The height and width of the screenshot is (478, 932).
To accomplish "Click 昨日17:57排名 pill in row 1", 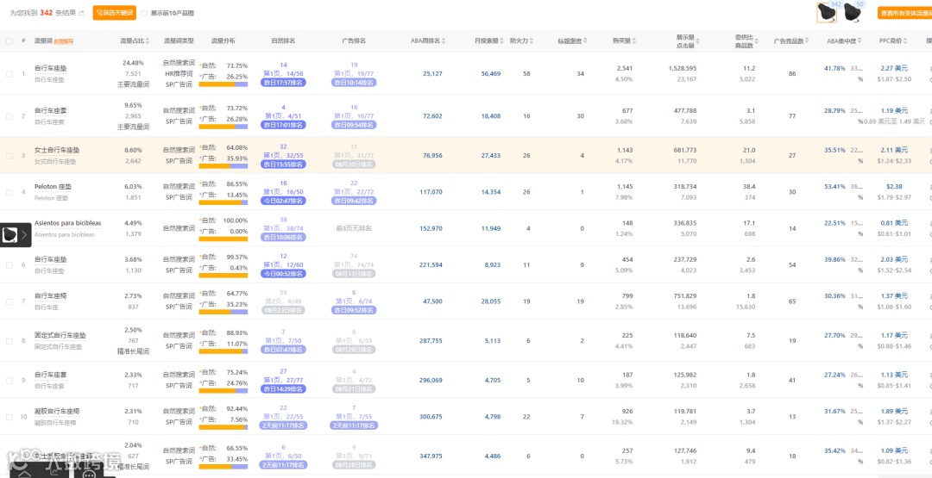I will [x=284, y=83].
